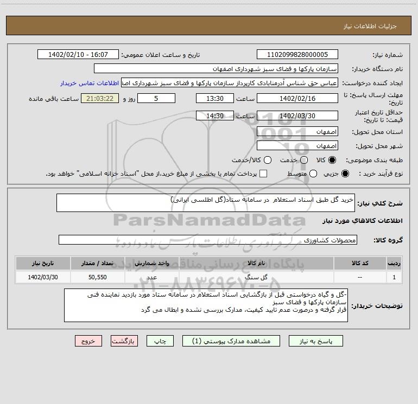This screenshot has width=418, height=404.
Task: Click the request creator field عباس حق شناس
Action: coord(230,82)
